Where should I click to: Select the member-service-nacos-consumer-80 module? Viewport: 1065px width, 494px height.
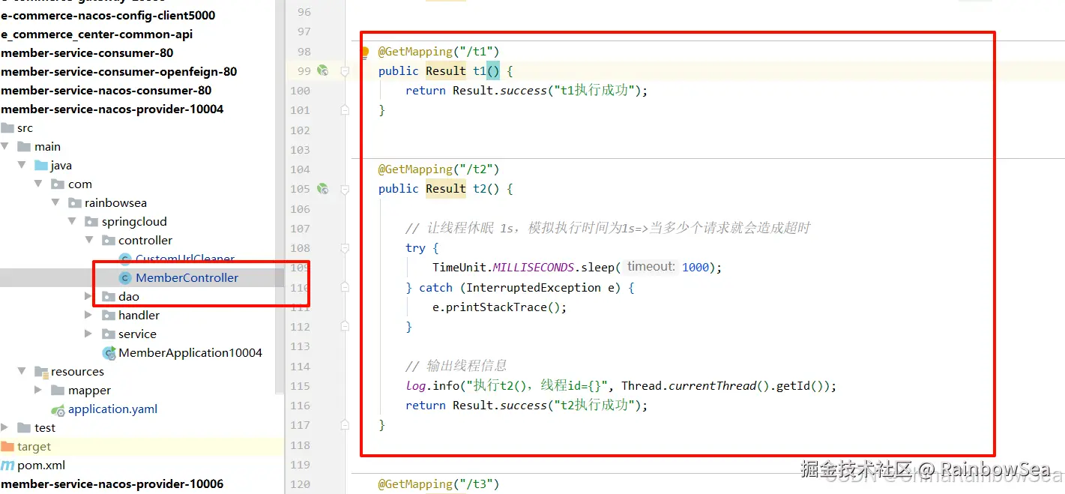pos(106,91)
